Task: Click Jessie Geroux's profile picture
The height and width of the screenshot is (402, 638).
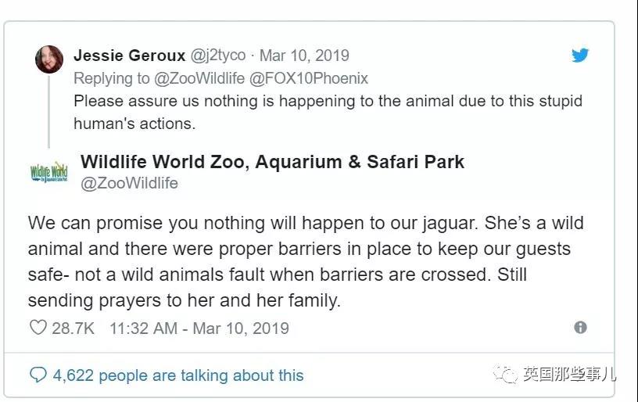Action: pyautogui.click(x=49, y=60)
